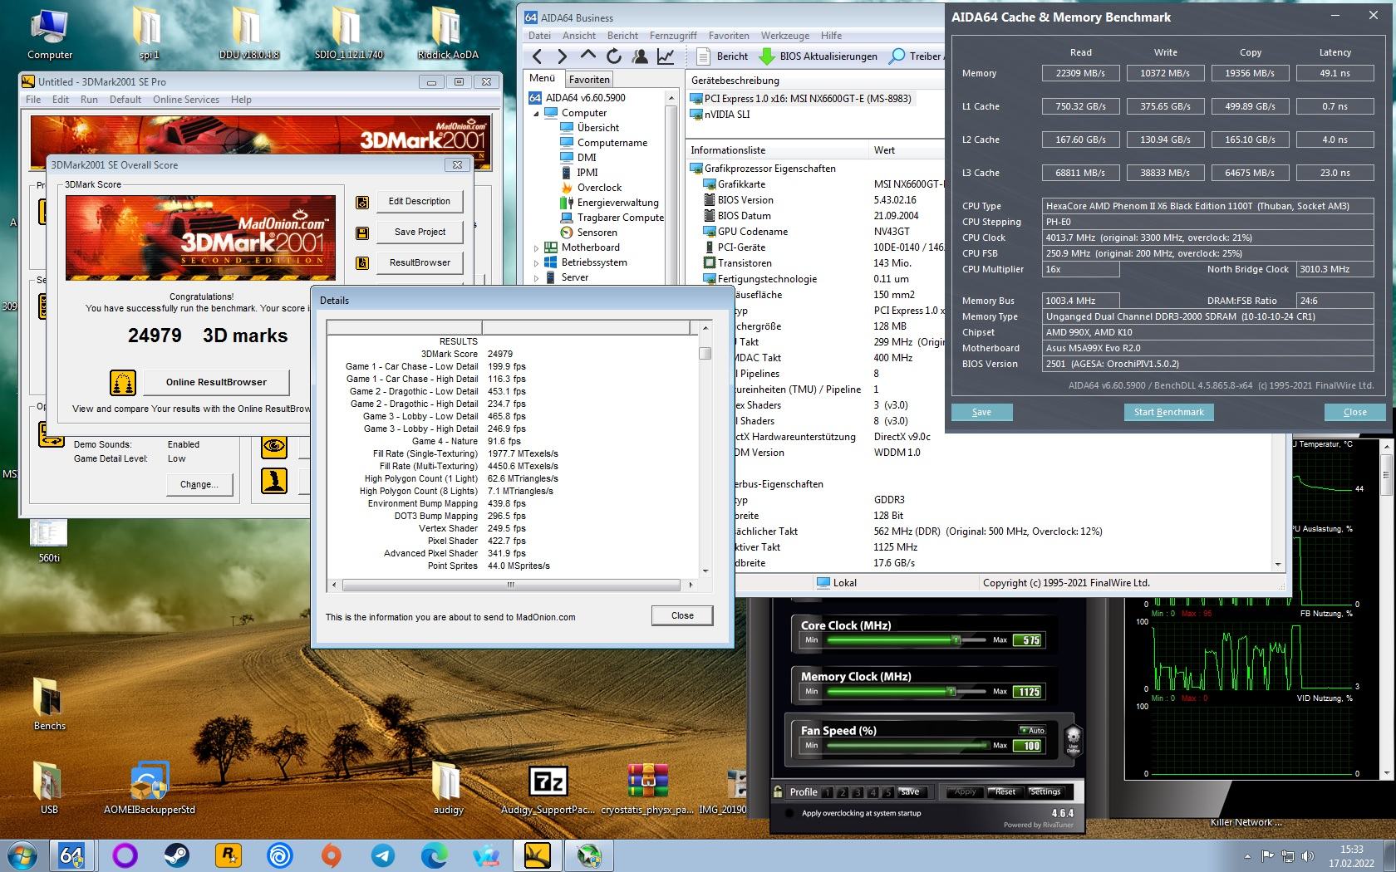Click the volume icon in system tray
Image resolution: width=1396 pixels, height=872 pixels.
pyautogui.click(x=1308, y=856)
